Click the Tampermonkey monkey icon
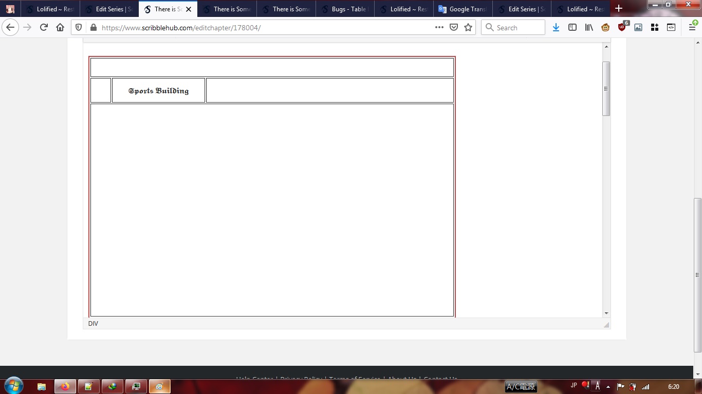The width and height of the screenshot is (702, 394). tap(605, 28)
